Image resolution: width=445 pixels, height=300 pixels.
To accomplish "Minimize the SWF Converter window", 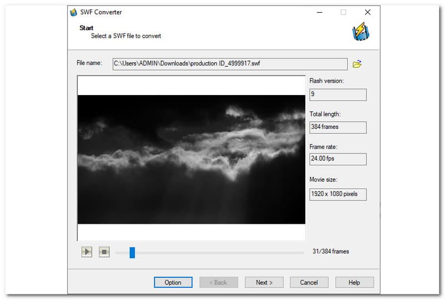I will (319, 12).
